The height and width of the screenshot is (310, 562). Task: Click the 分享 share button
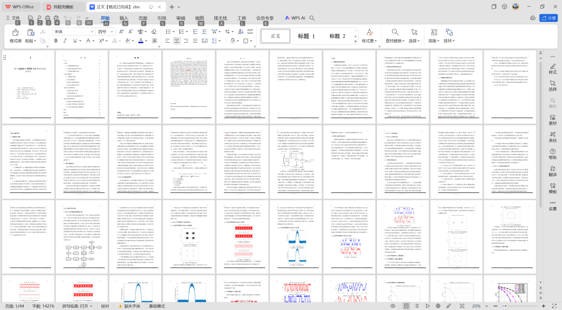[548, 18]
